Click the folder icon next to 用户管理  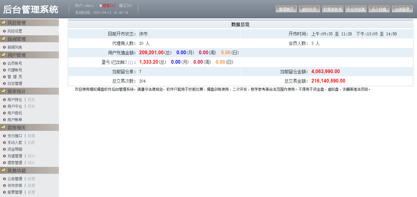(3, 55)
